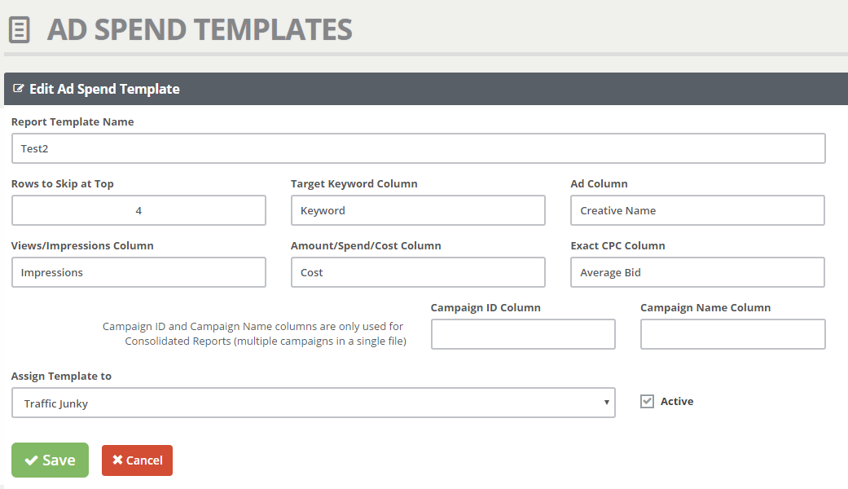Click the edit pencil icon in panel header
The width and height of the screenshot is (848, 489).
(x=19, y=88)
